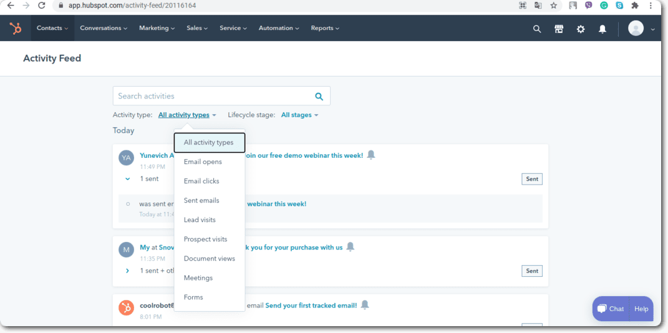Click the search activities magnifier icon
The height and width of the screenshot is (333, 668).
click(x=319, y=96)
